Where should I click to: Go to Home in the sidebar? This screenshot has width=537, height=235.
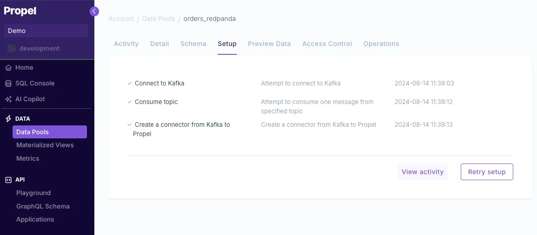(x=24, y=68)
